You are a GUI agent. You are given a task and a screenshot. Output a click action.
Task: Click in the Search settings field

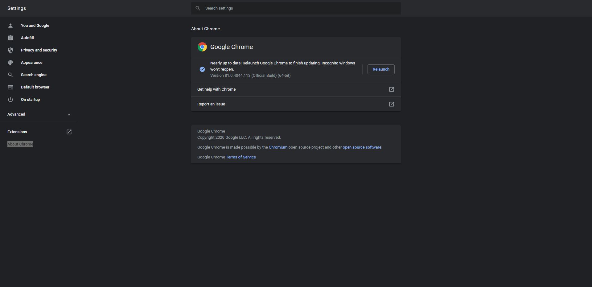pos(296,8)
